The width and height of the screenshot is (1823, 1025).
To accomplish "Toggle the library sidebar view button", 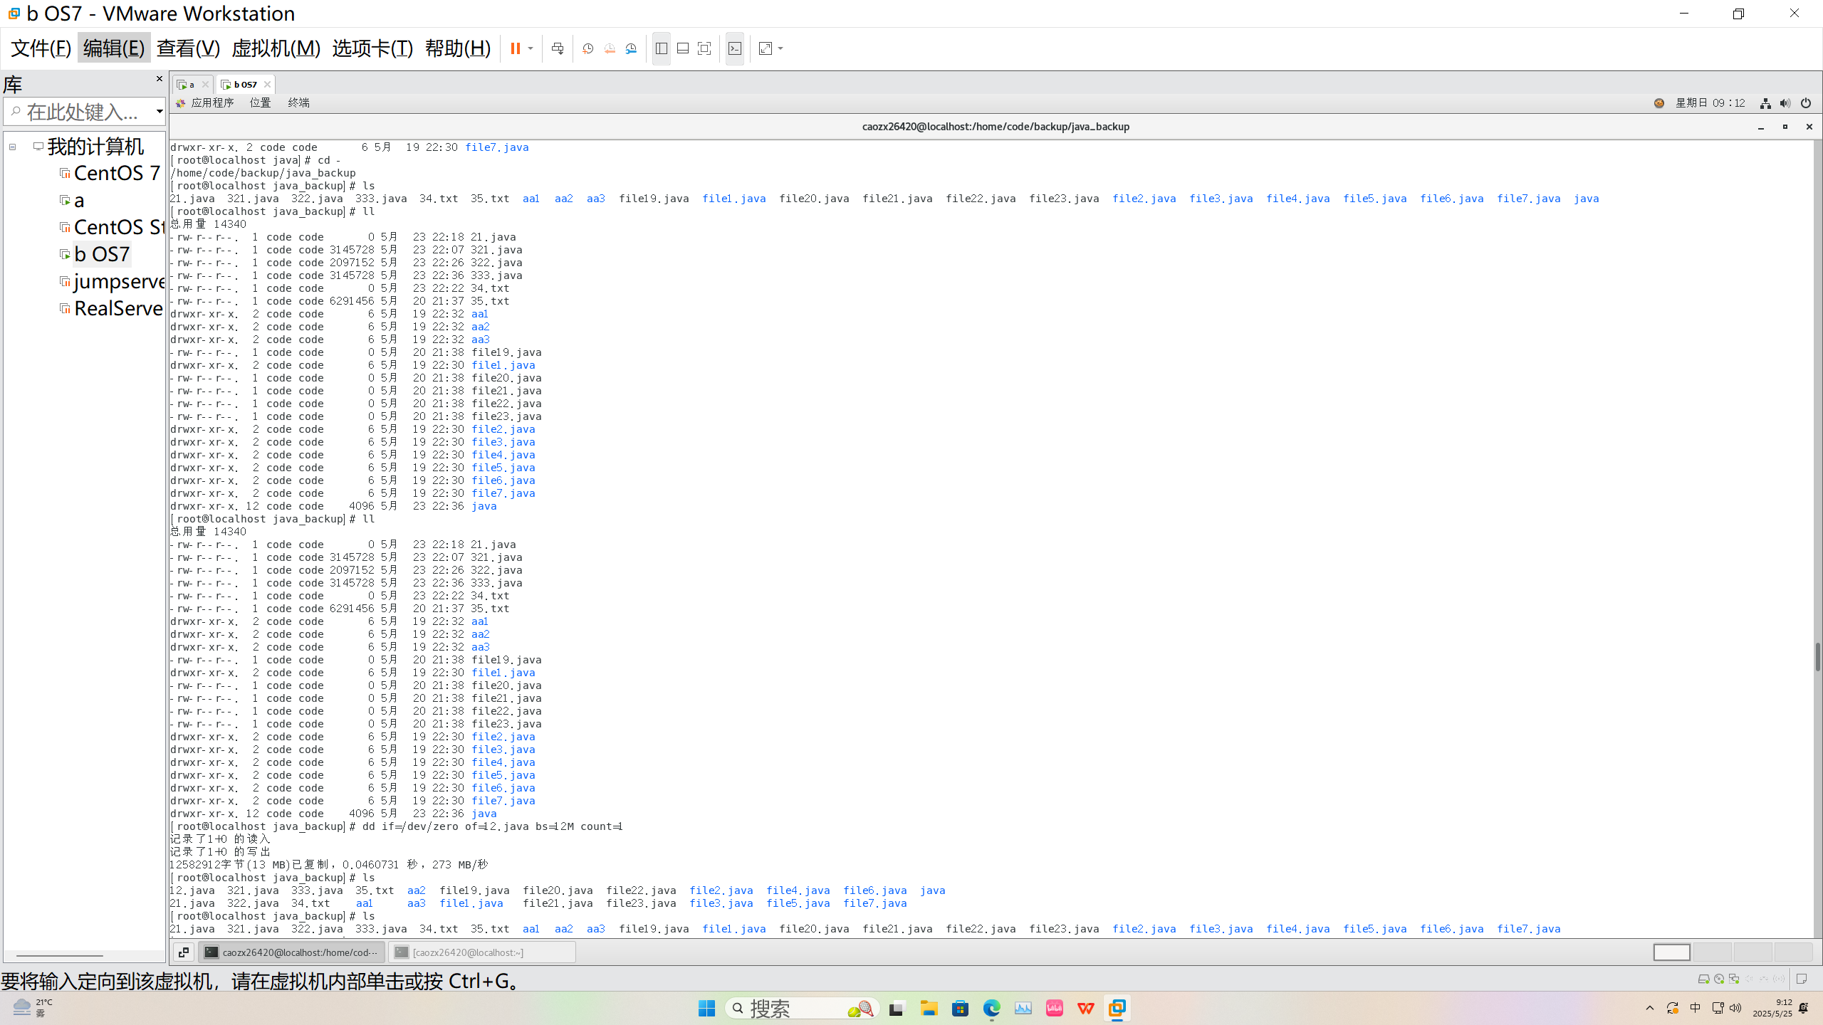I will pos(661,48).
